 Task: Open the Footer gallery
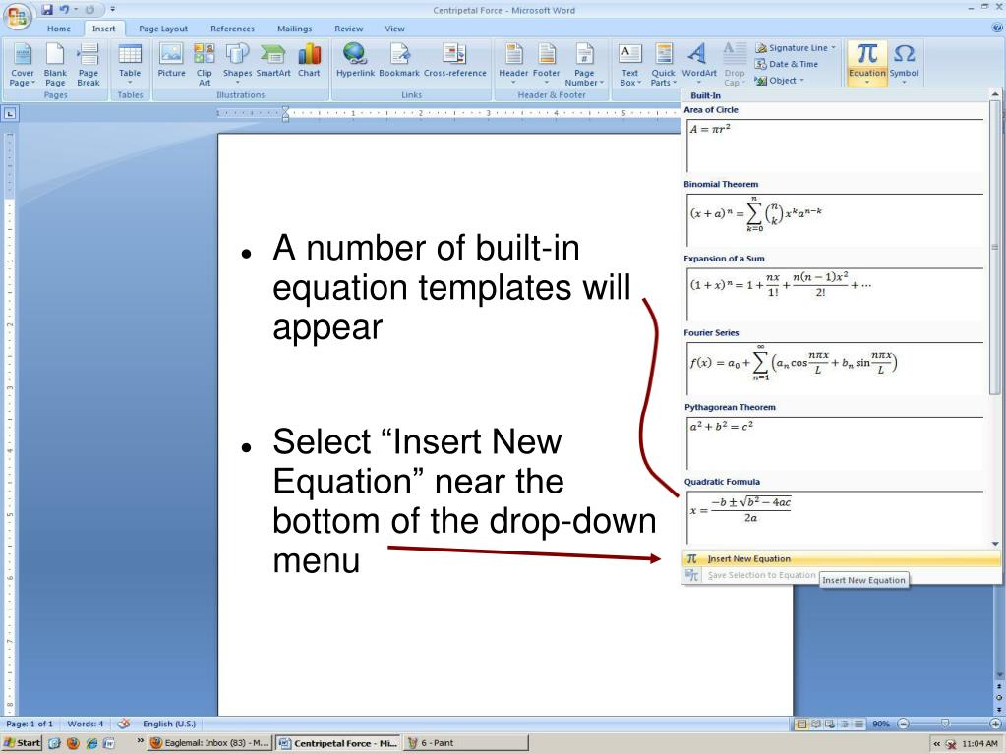(547, 64)
